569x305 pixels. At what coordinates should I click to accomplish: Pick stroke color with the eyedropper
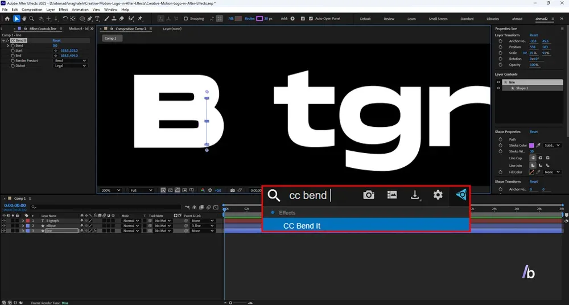pos(538,145)
